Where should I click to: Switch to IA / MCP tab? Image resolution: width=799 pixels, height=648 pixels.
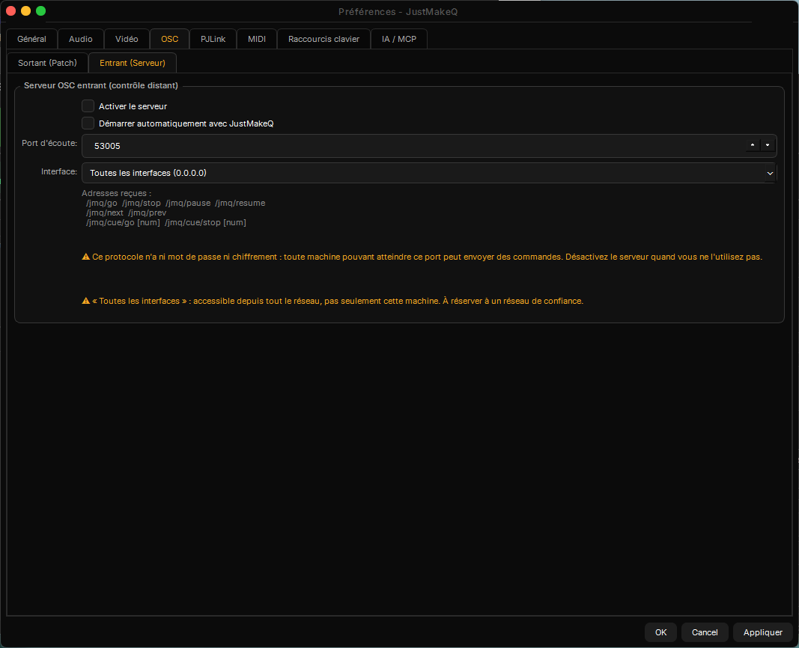[399, 39]
